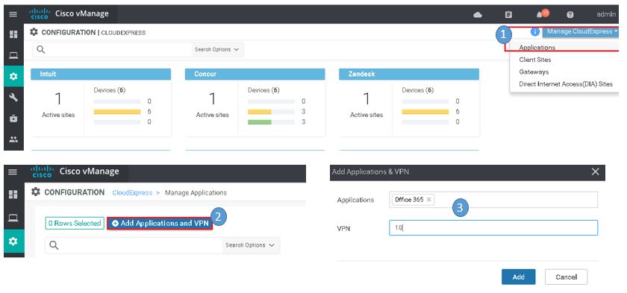The image size is (627, 293).
Task: Click Intuit yellow bar showing 6 devices
Action: [117, 112]
